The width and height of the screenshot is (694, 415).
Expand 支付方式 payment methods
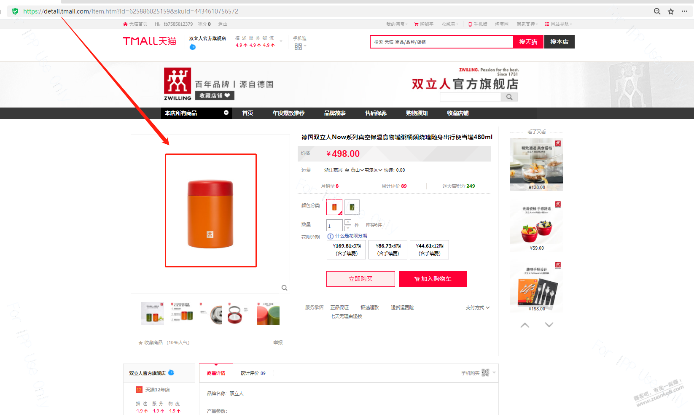tap(477, 307)
